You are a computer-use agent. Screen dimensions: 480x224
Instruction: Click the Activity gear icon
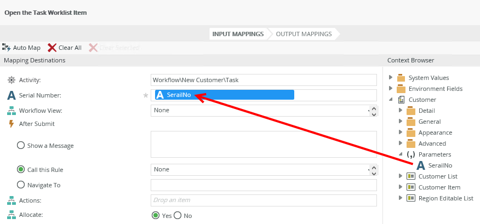tap(11, 80)
